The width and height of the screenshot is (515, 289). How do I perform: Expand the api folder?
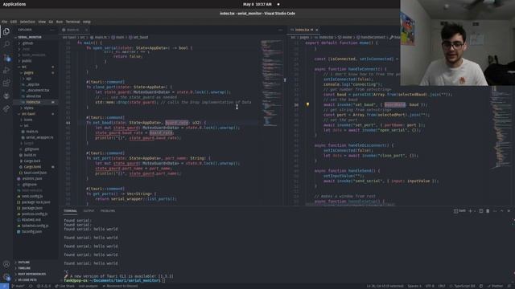point(29,79)
